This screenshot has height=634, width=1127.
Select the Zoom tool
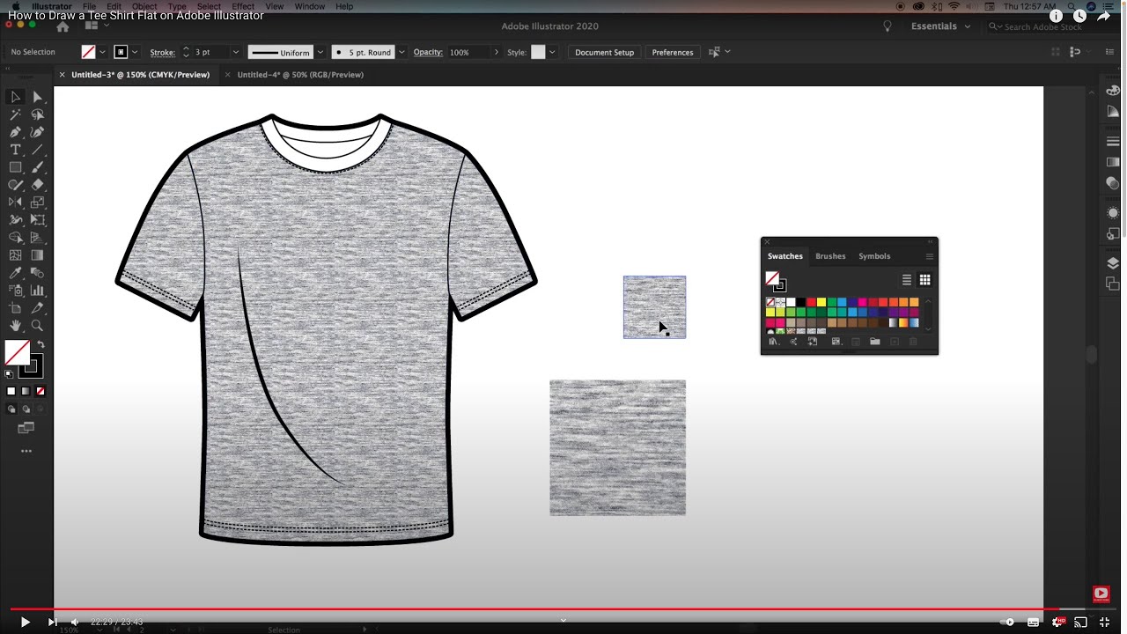[x=37, y=326]
